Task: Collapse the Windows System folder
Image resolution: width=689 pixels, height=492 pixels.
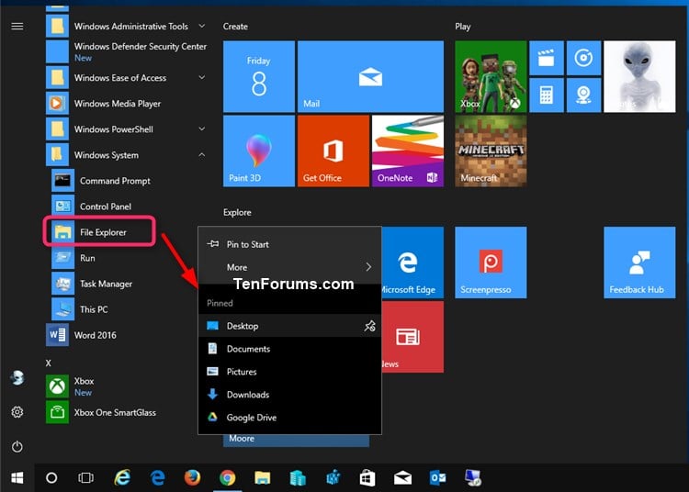Action: click(202, 155)
